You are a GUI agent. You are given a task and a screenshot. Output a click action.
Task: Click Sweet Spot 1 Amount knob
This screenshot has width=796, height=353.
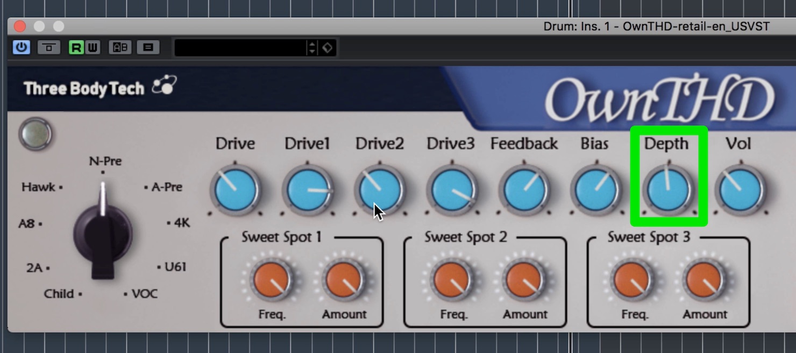point(344,280)
